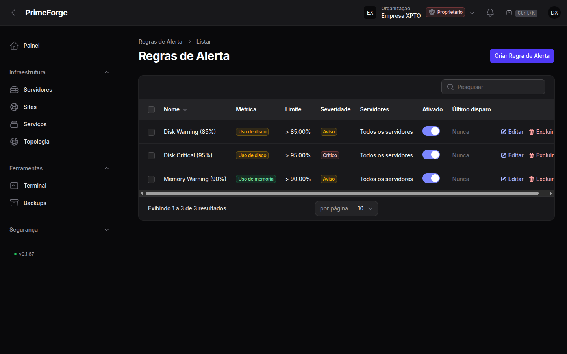Click the Listar breadcrumb item
Screen dimensions: 567x354
pos(204,42)
